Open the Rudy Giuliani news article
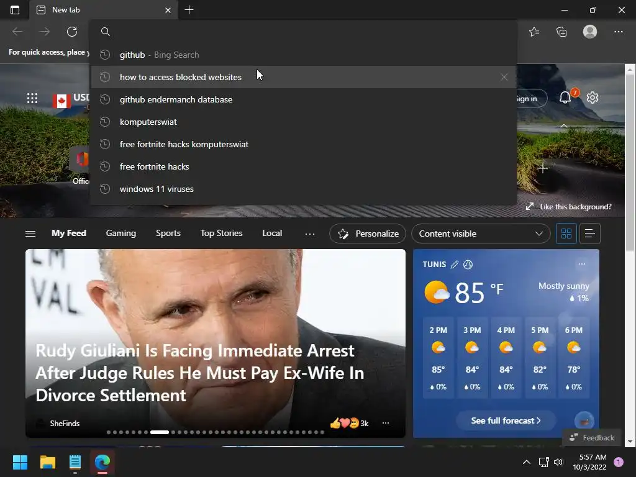 pos(199,373)
